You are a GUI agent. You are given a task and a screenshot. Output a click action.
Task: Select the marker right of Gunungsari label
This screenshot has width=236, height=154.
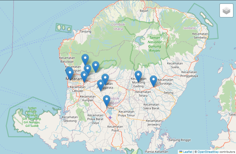click(87, 70)
